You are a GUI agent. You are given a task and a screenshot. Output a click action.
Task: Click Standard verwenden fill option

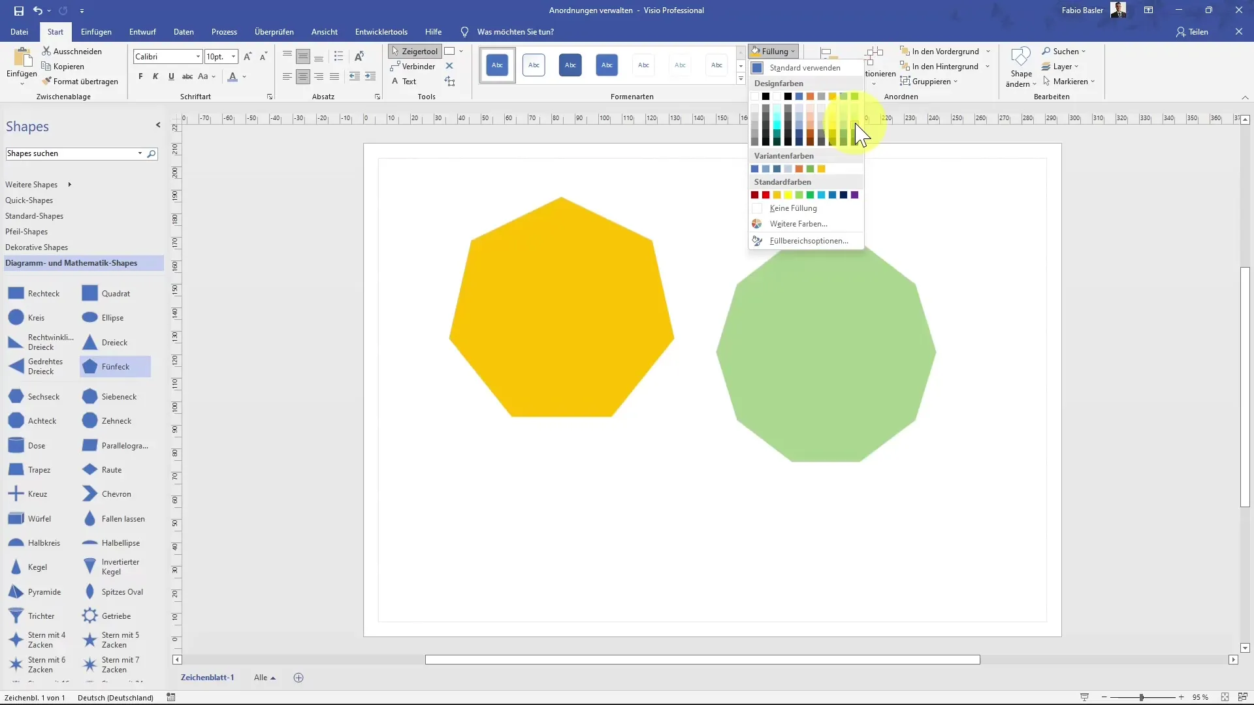pyautogui.click(x=806, y=68)
